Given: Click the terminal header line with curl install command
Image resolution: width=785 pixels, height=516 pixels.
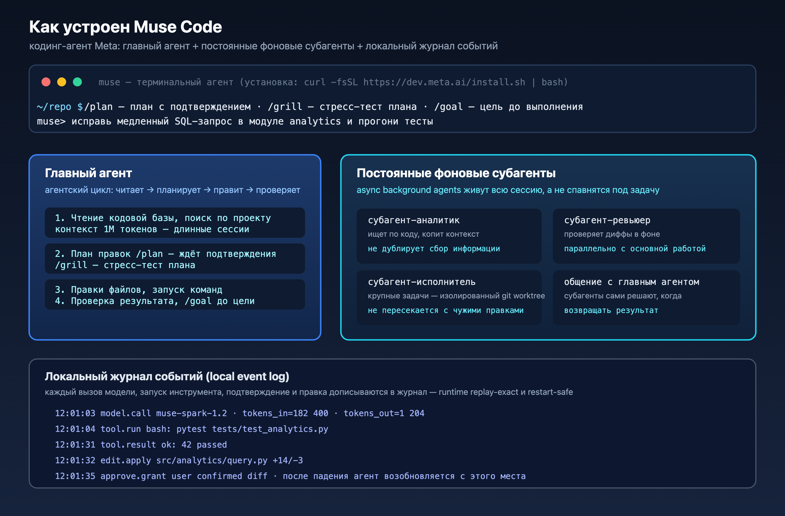Looking at the screenshot, I should pos(333,82).
